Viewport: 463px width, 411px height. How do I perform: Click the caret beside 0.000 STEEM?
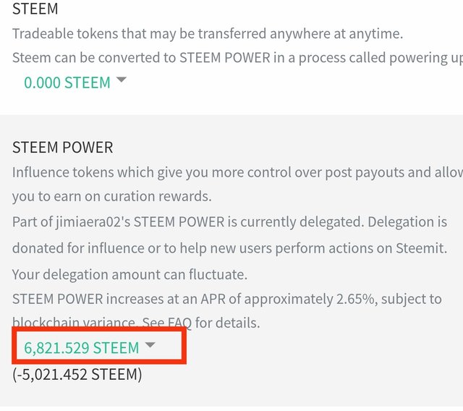121,80
